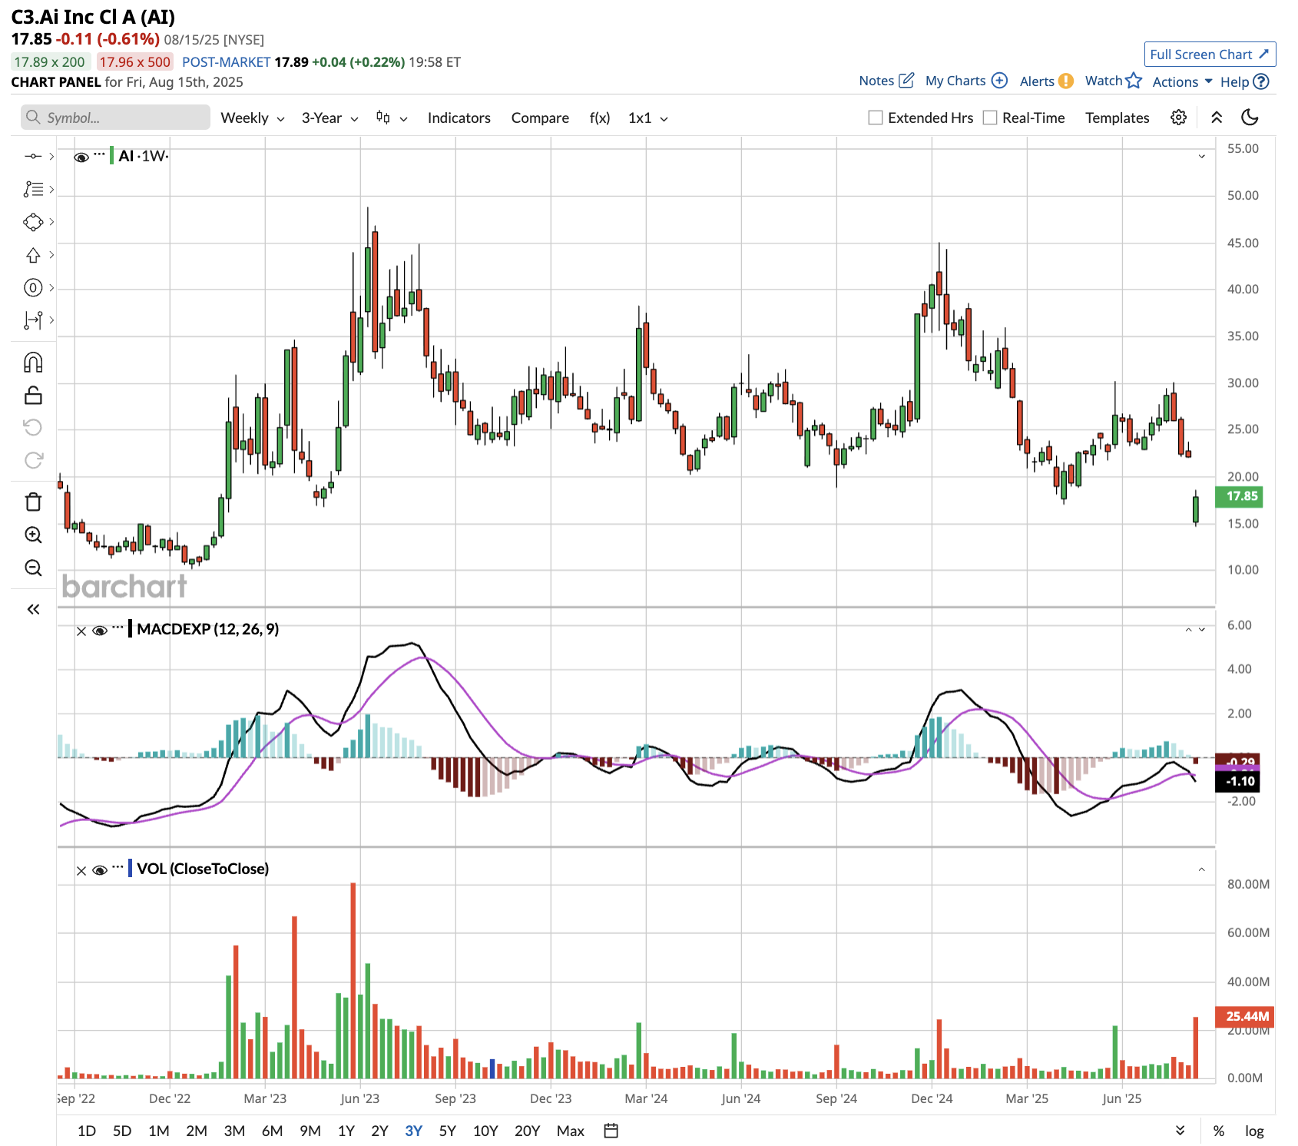Screen dimensions: 1298x1146
Task: Click the black MACDEXP series color swatch
Action: pos(131,629)
